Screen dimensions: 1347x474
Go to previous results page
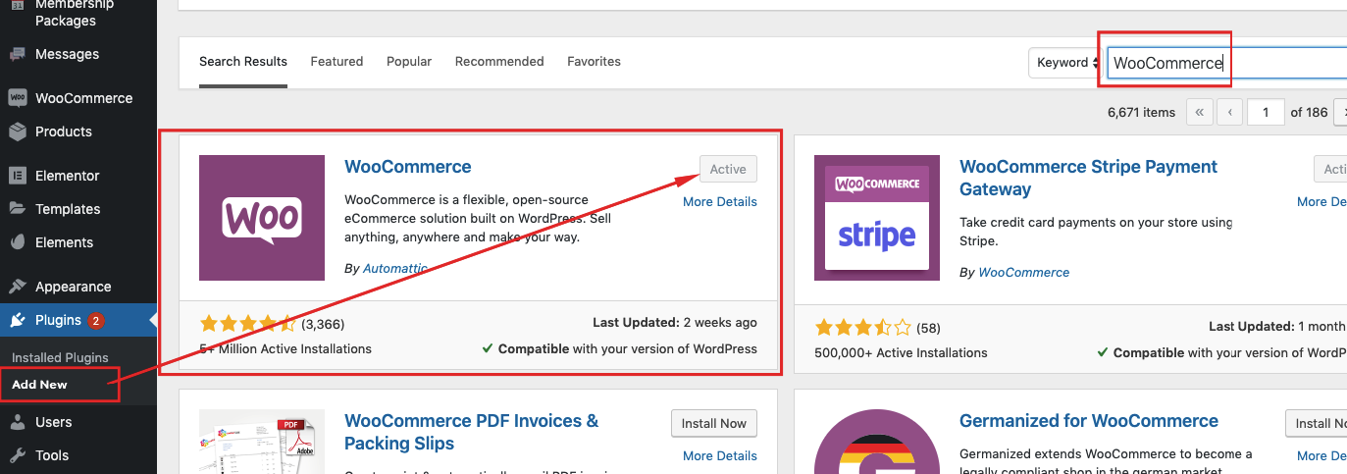click(x=1230, y=112)
